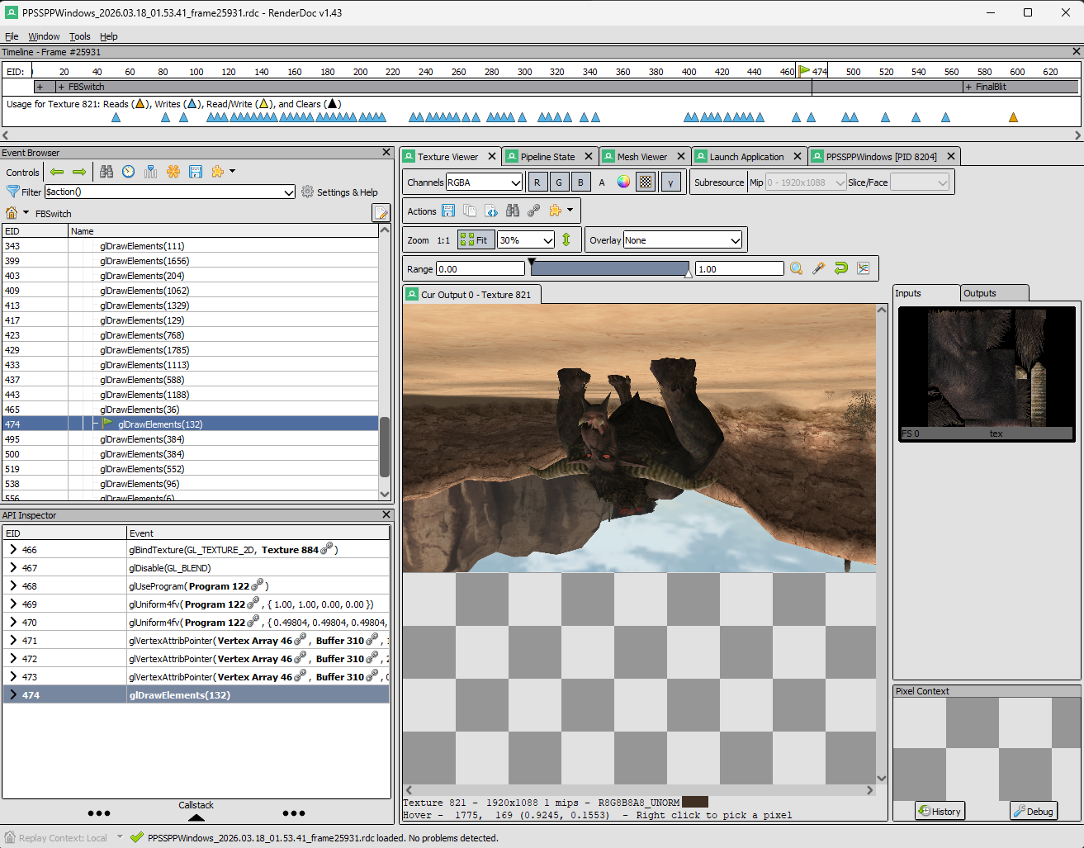Toggle the gamma display button
Image resolution: width=1084 pixels, height=848 pixels.
(670, 182)
